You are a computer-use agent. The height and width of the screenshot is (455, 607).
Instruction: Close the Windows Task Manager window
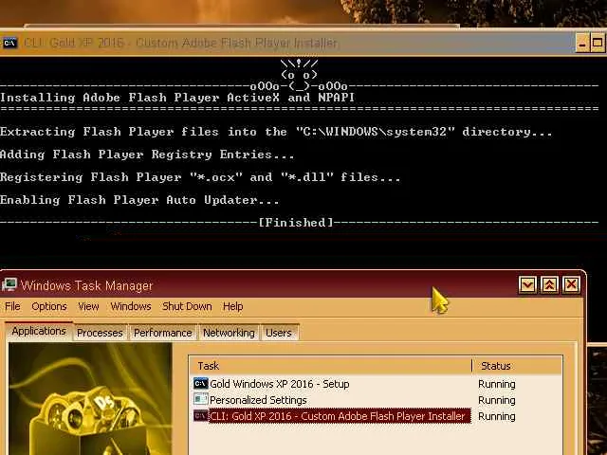click(x=571, y=284)
